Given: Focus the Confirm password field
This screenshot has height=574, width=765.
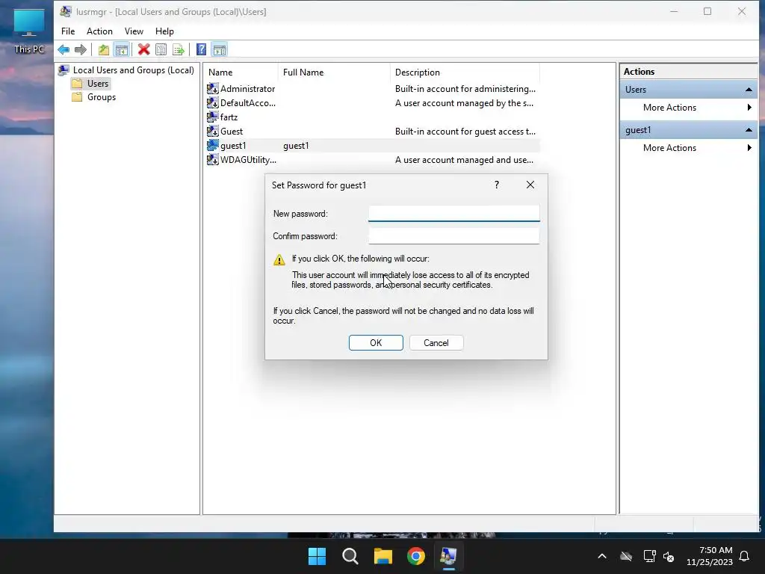Looking at the screenshot, I should point(453,236).
